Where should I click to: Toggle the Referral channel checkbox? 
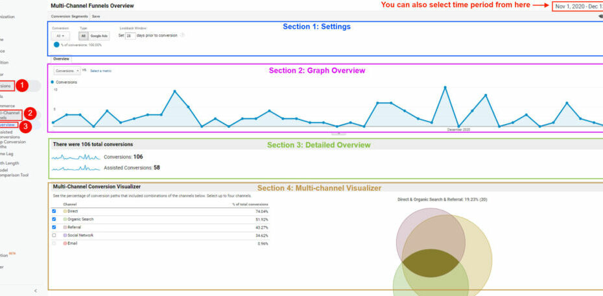54,227
